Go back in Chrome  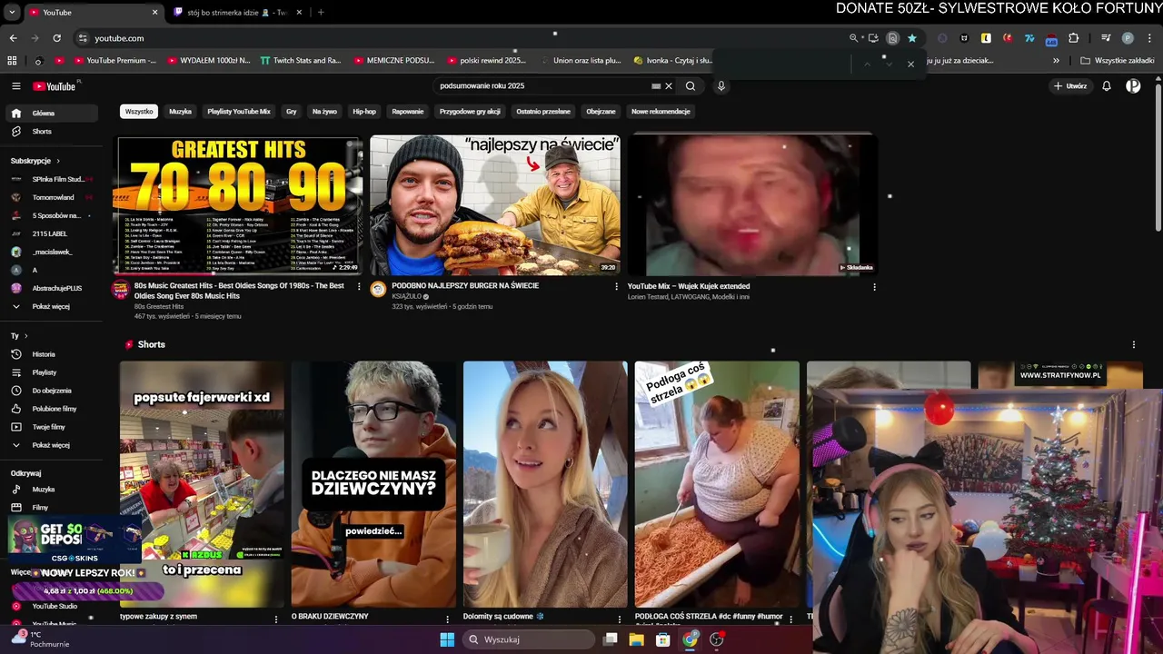(x=13, y=38)
